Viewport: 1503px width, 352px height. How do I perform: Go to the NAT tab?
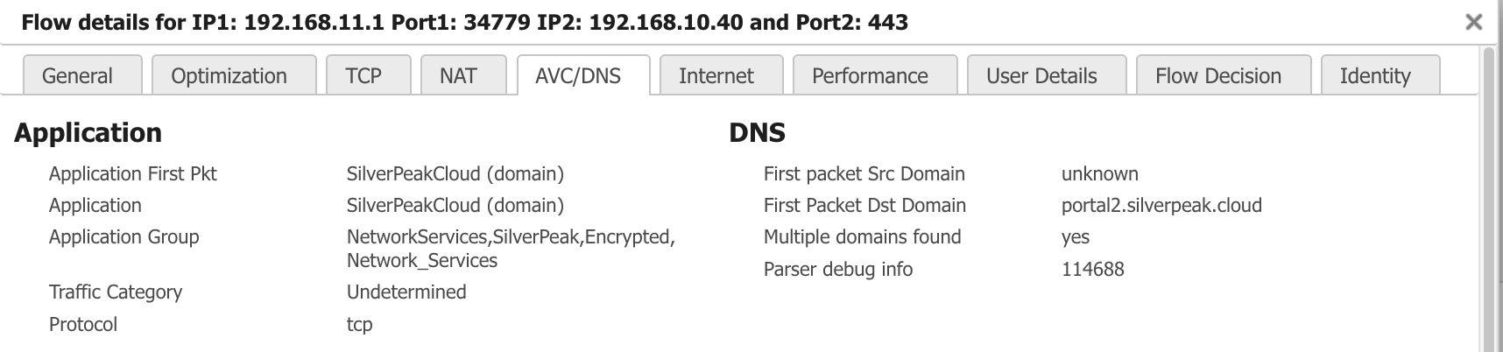[x=458, y=76]
